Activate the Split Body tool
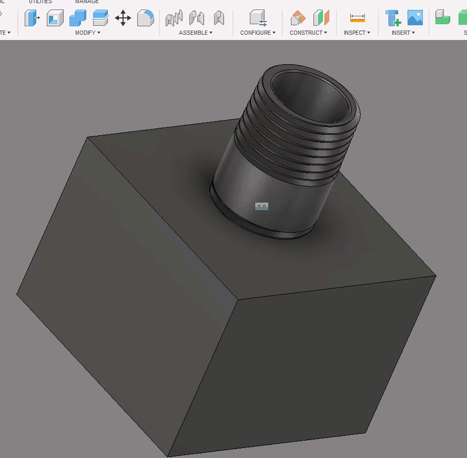The image size is (467, 458). (x=101, y=17)
